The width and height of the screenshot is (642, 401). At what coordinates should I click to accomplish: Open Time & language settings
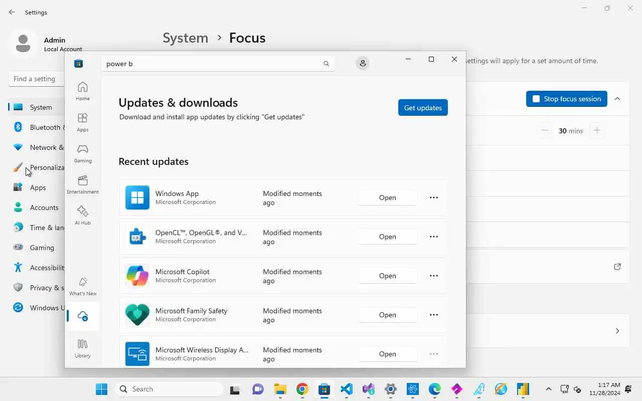[x=37, y=228]
